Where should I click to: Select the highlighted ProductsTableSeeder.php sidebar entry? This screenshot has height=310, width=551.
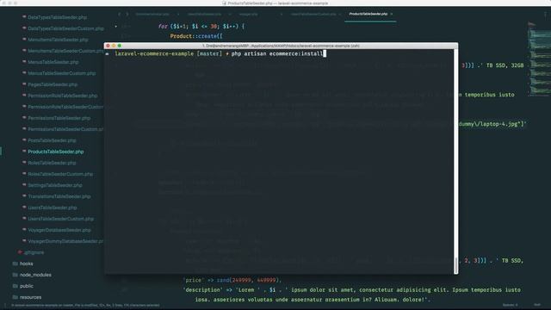click(x=55, y=152)
